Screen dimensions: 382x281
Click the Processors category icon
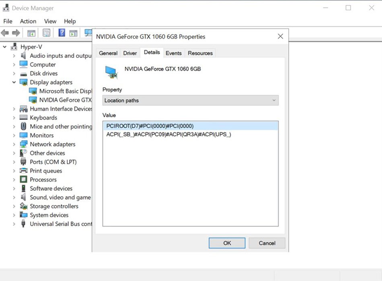24,179
